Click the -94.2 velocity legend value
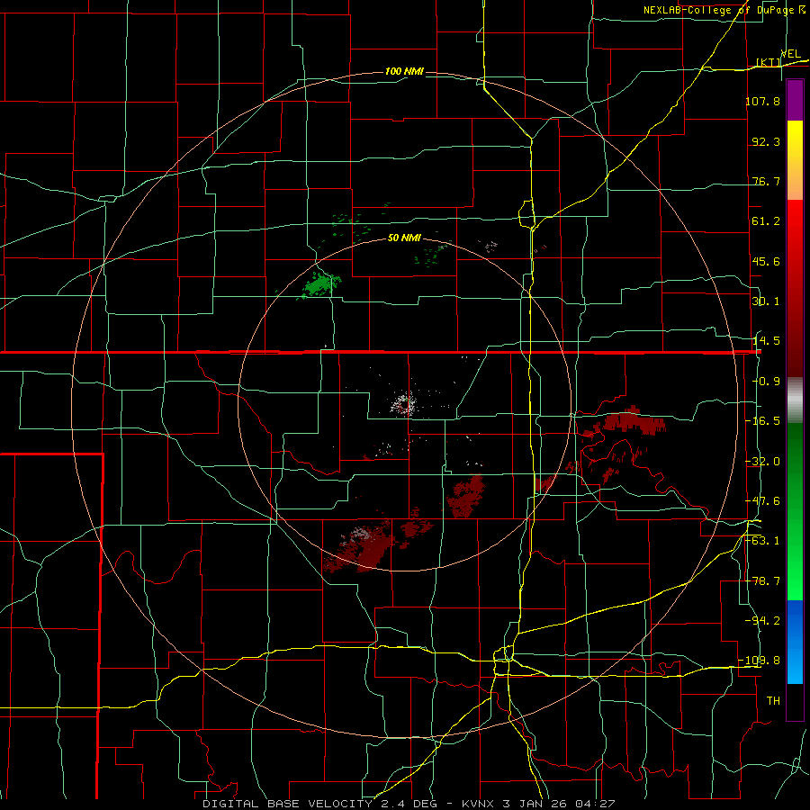This screenshot has height=810, width=810. pos(763,620)
